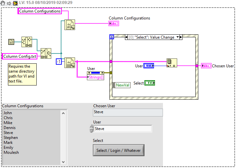The width and height of the screenshot is (236, 168).
Task: Click the hand cursor snippet icon
Action: tap(3, 3)
